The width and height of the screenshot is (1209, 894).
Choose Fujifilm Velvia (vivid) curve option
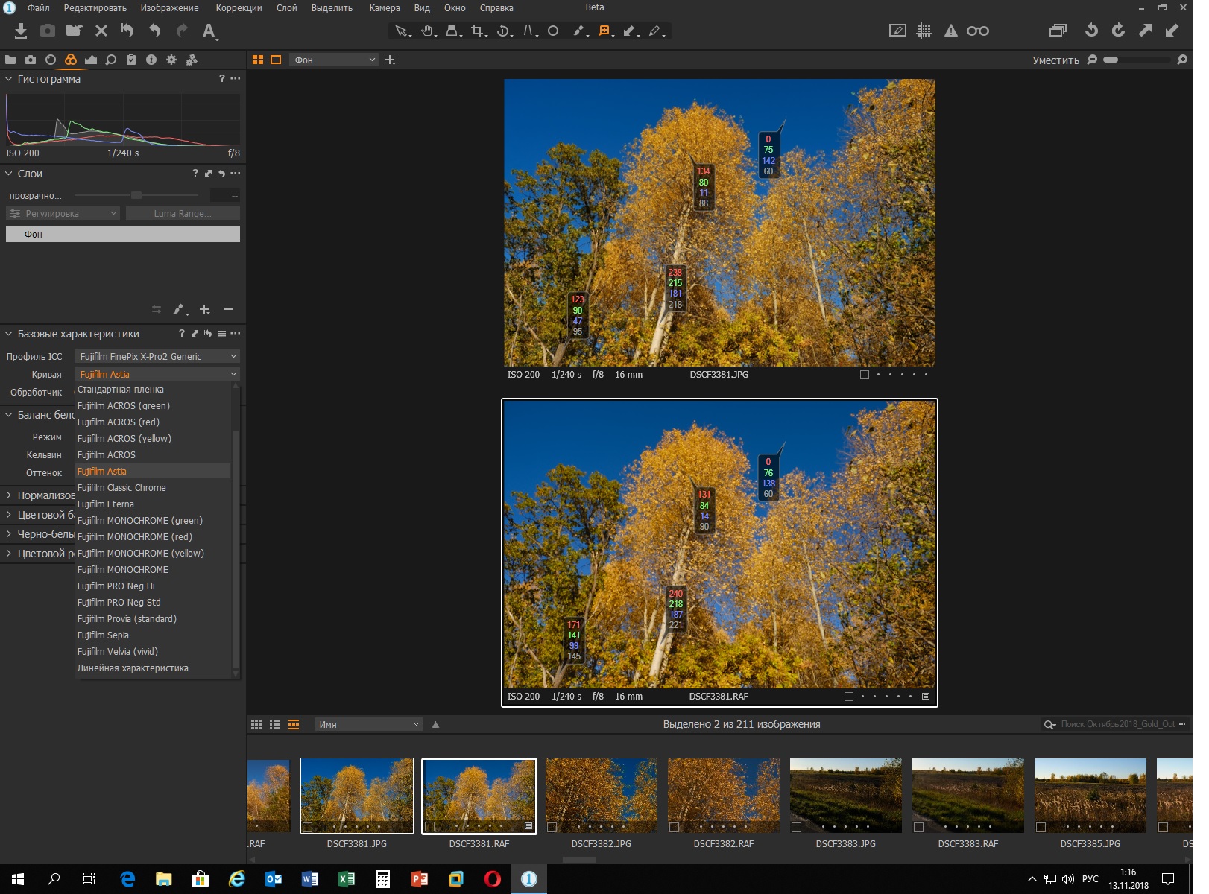[153, 652]
